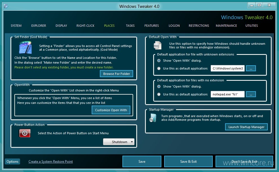Browse application for unknown extensions via ellipsis button
This screenshot has width=279, height=172.
(x=251, y=68)
